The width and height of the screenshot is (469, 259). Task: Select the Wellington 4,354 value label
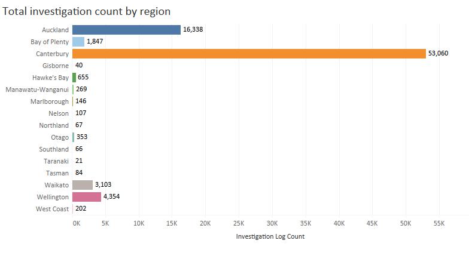pos(112,197)
